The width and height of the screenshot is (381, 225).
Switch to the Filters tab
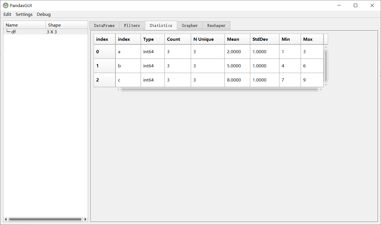pyautogui.click(x=132, y=25)
